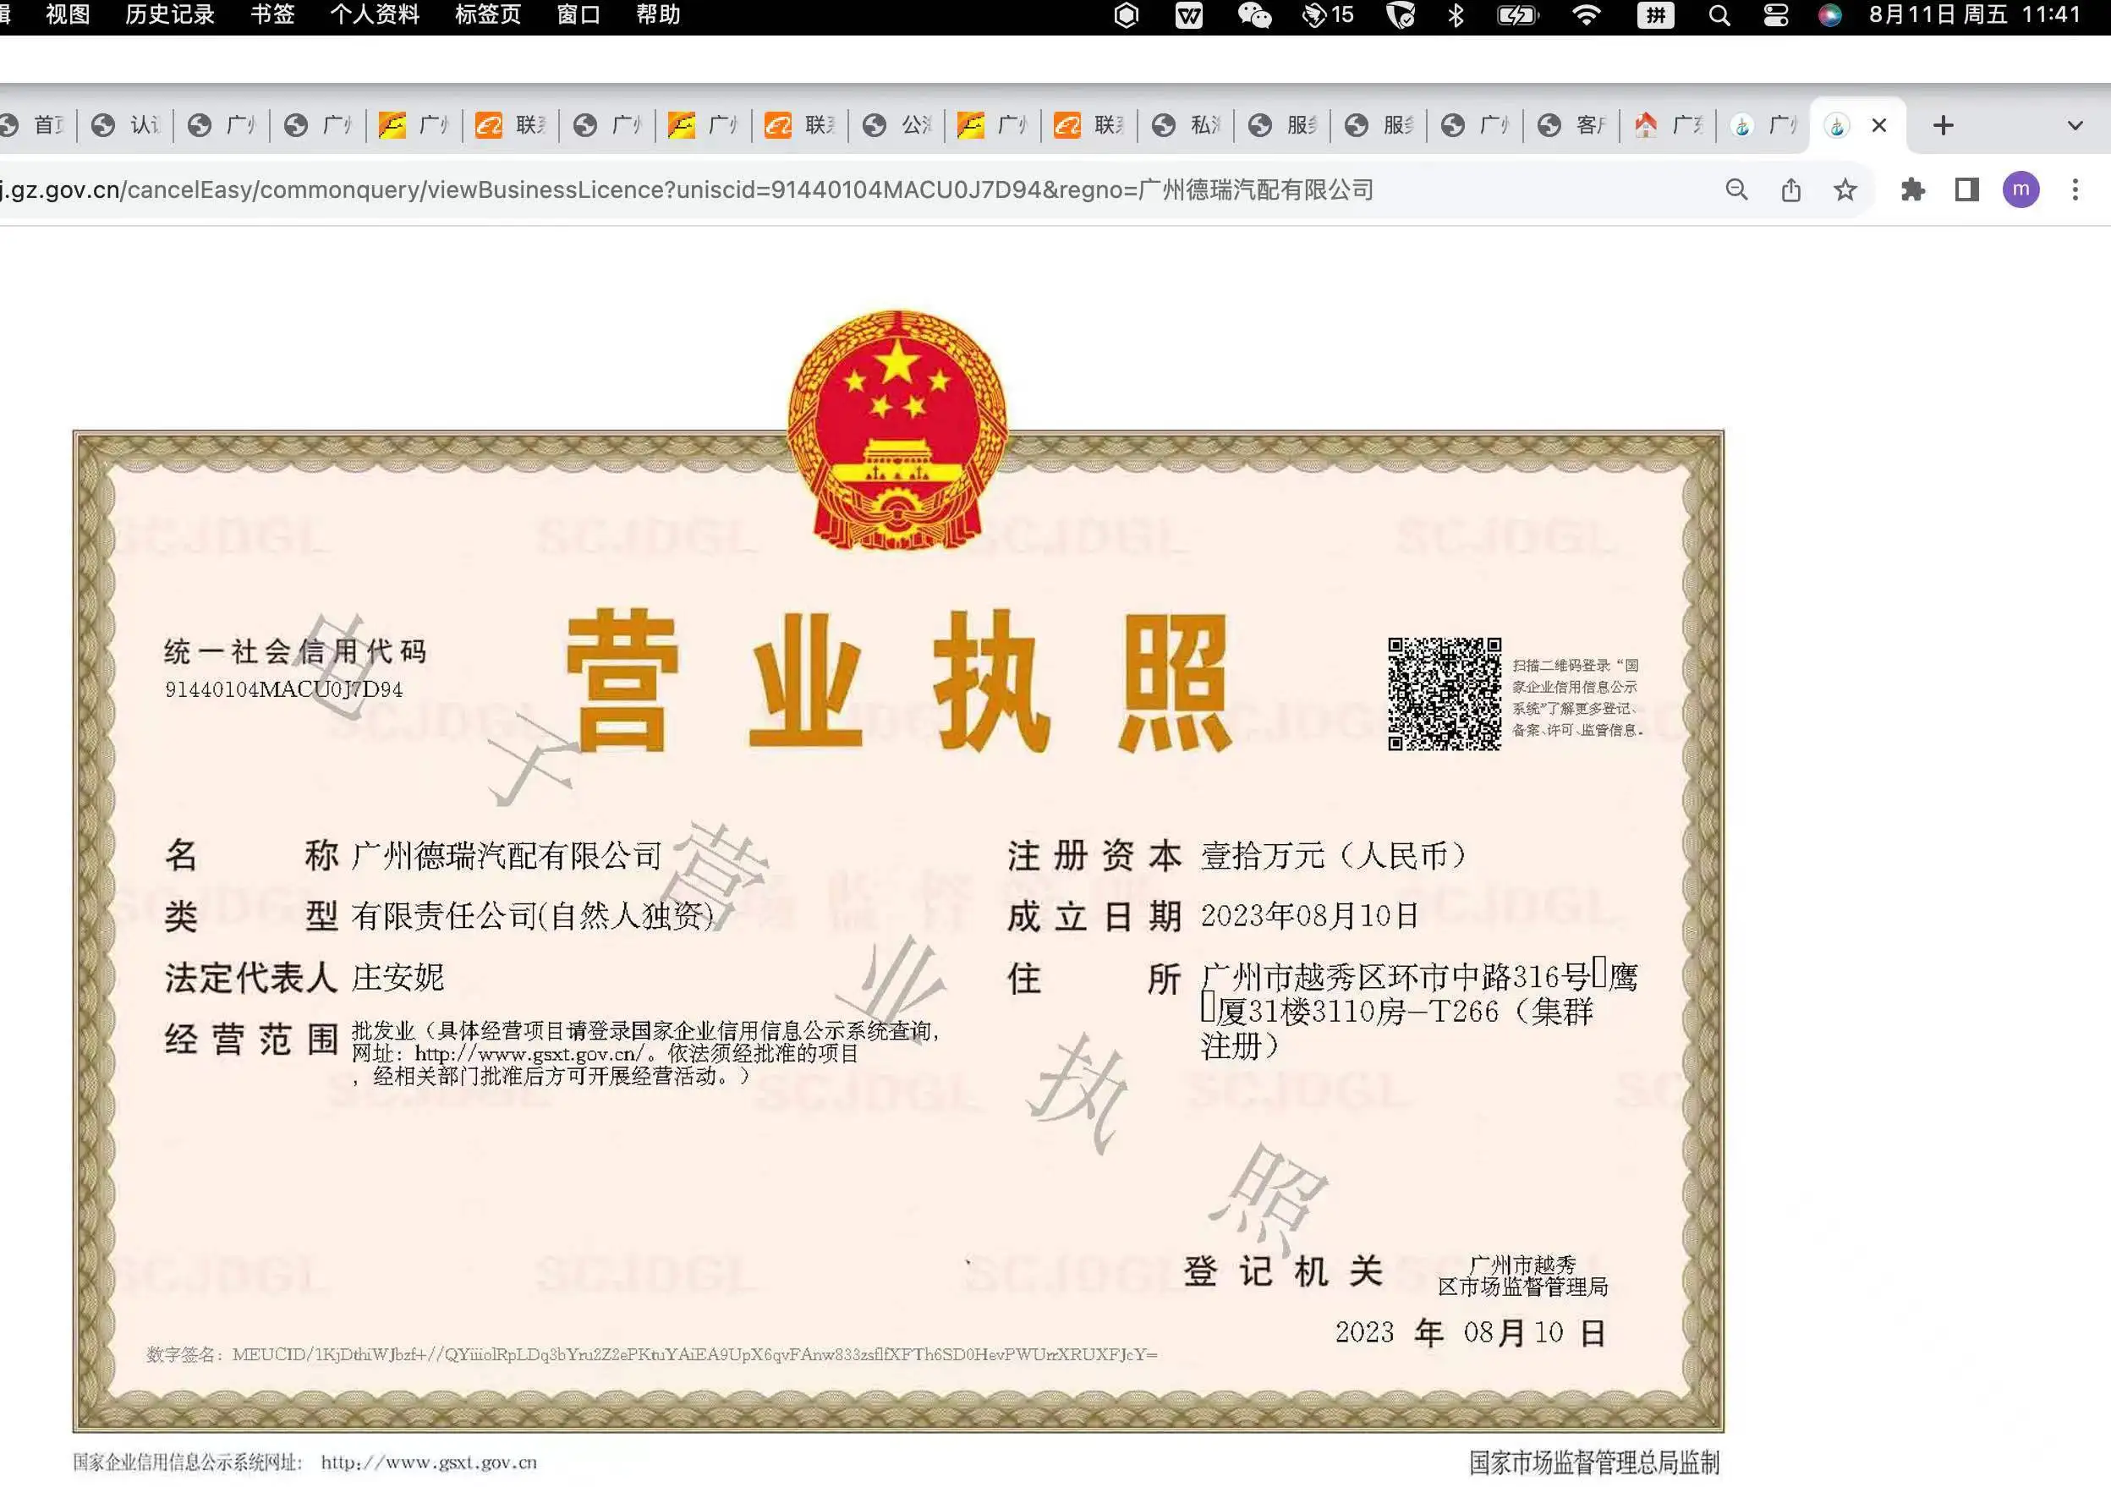
Task: Click the share page icon
Action: point(1790,190)
